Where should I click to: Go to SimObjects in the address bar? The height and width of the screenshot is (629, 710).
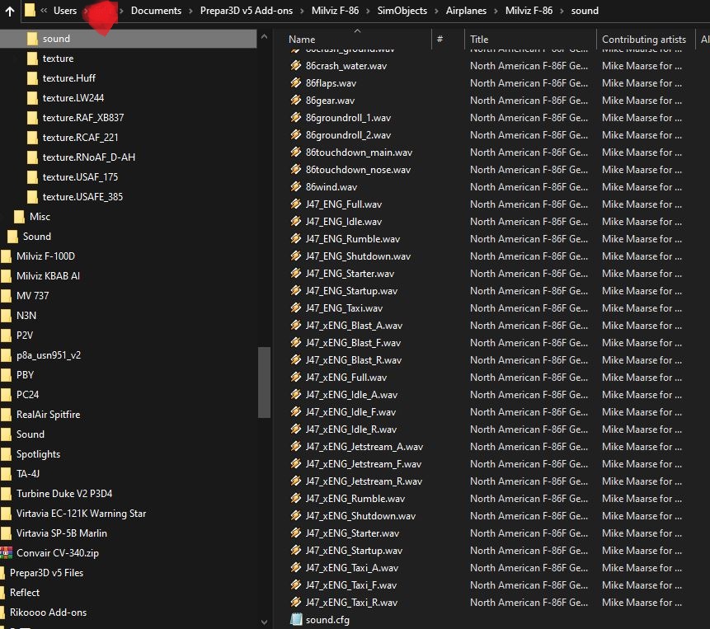402,11
